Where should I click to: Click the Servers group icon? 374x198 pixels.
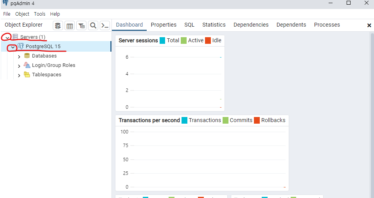click(15, 37)
